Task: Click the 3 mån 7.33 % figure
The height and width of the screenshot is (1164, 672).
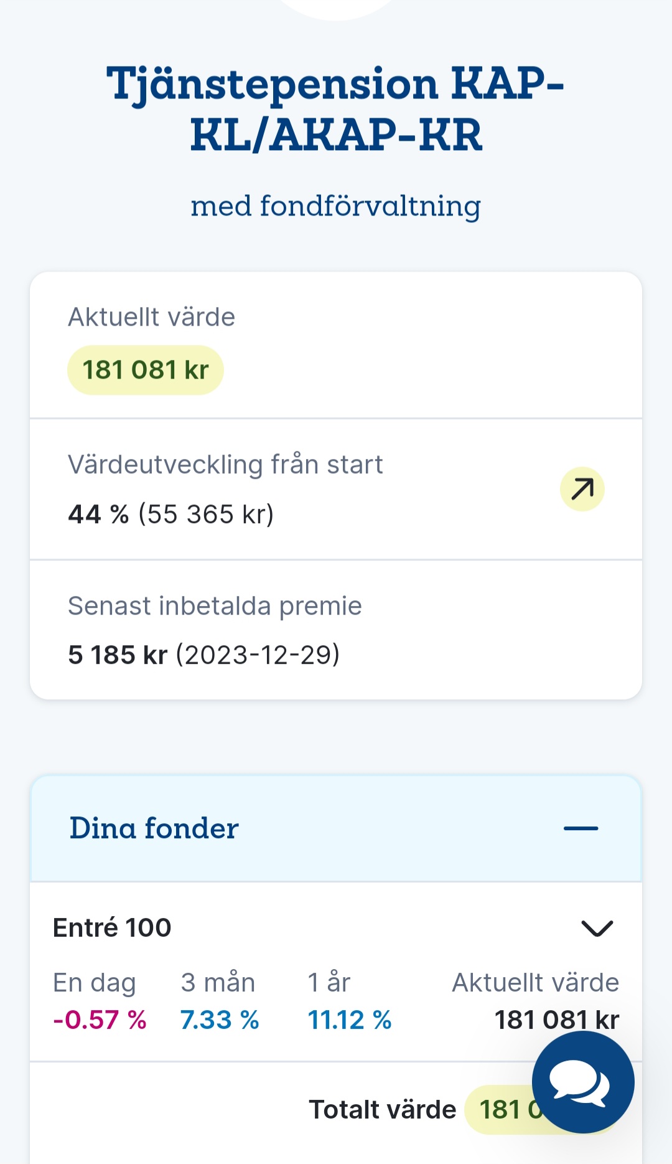Action: [x=219, y=1020]
